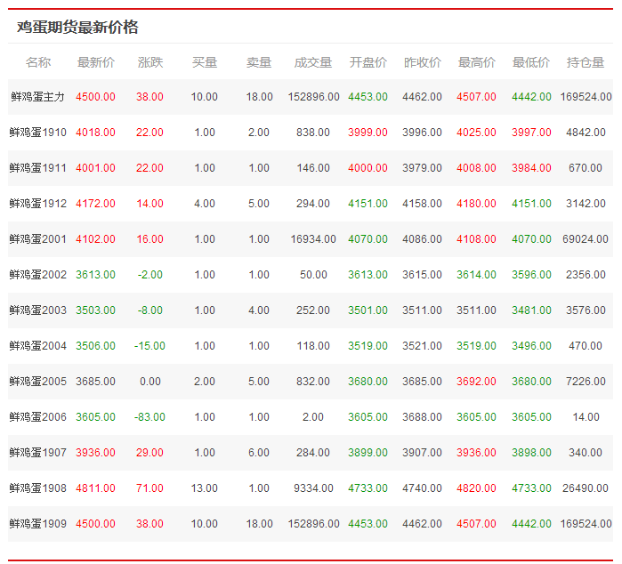Click volume 9334.00 for 鲜鸡蛋1908

point(313,487)
